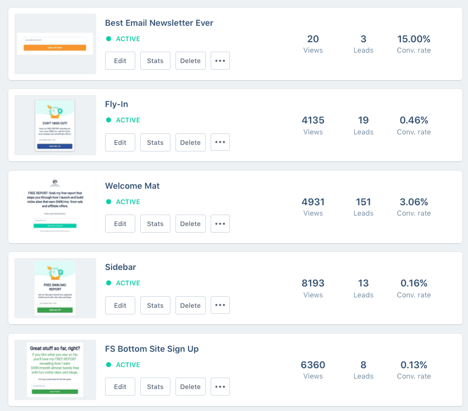The height and width of the screenshot is (411, 468).
Task: Edit the Sidebar opt-in form
Action: pyautogui.click(x=120, y=305)
